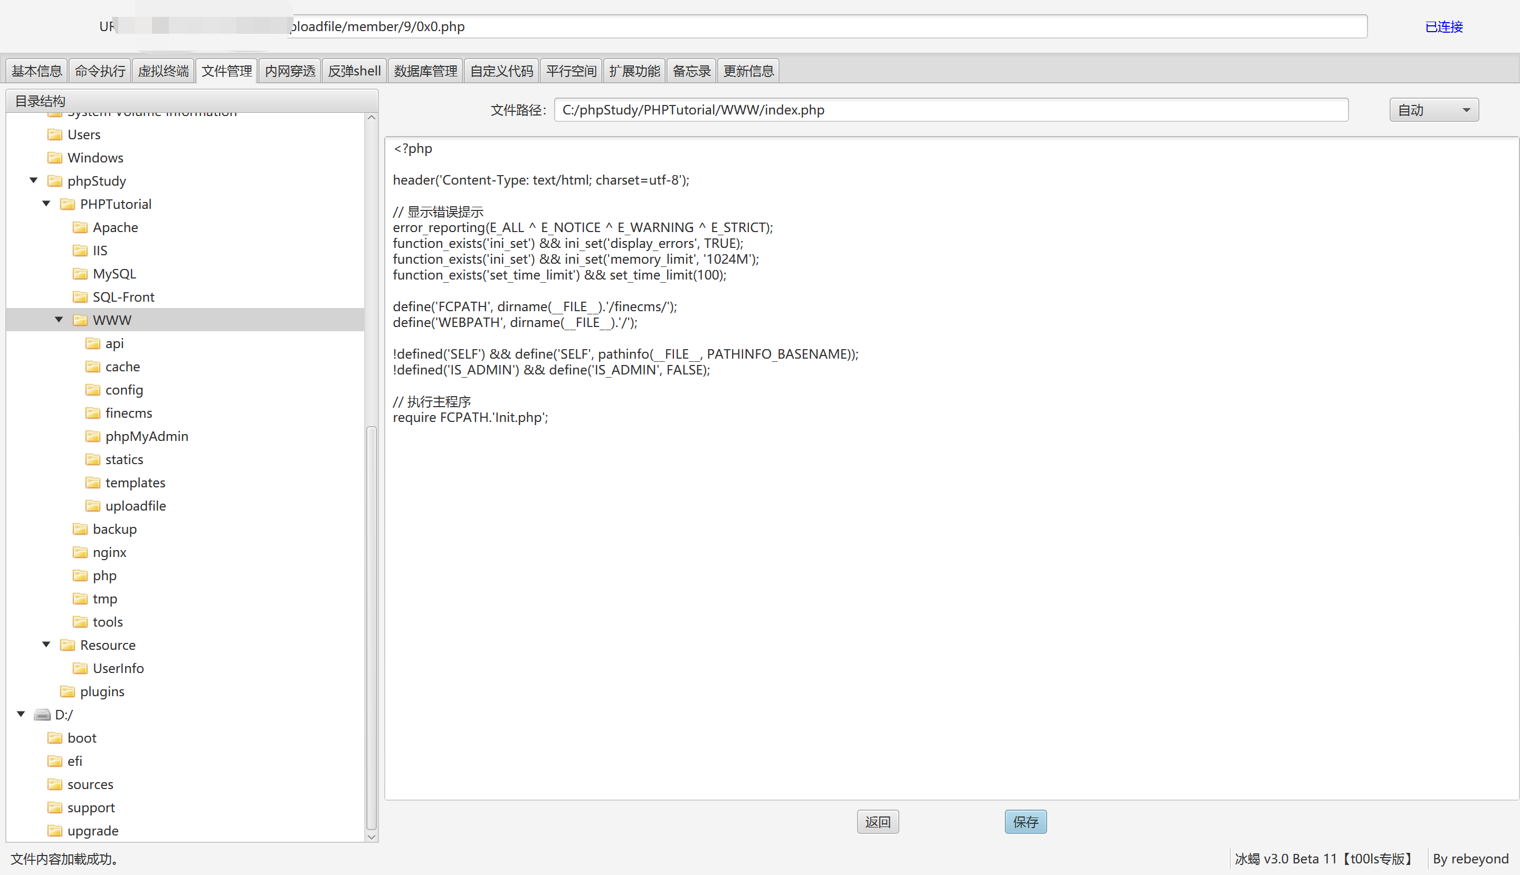
Task: Toggle 已连接 connection status
Action: tap(1445, 26)
